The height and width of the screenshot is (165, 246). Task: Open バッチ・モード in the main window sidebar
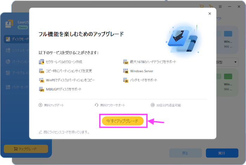pyautogui.click(x=17, y=87)
